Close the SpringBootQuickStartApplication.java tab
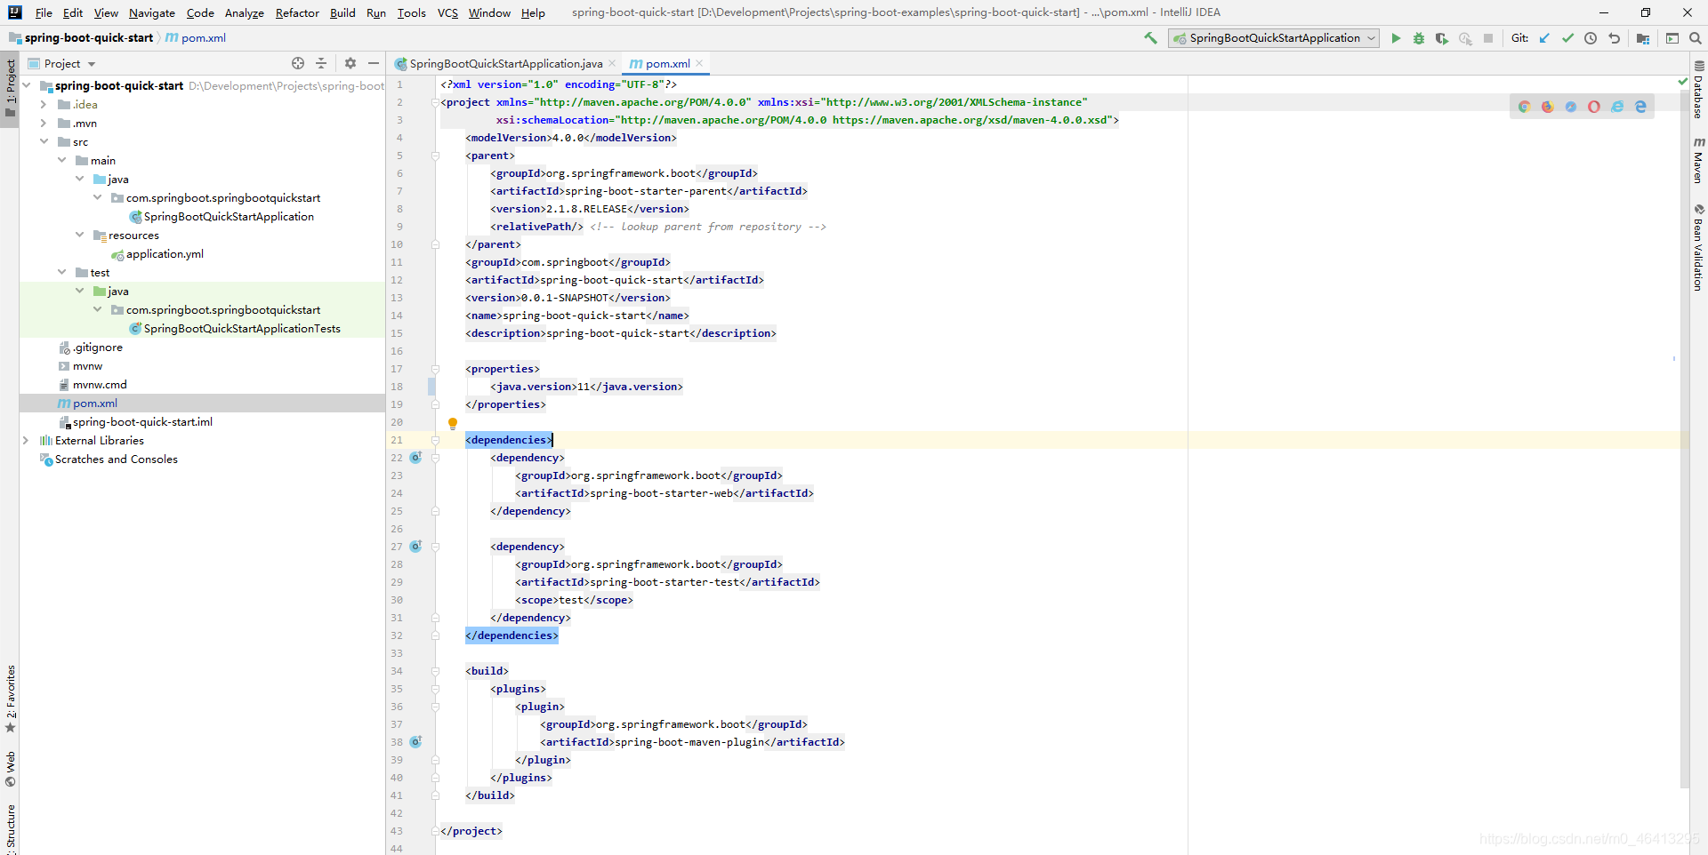The height and width of the screenshot is (855, 1708). pyautogui.click(x=612, y=63)
